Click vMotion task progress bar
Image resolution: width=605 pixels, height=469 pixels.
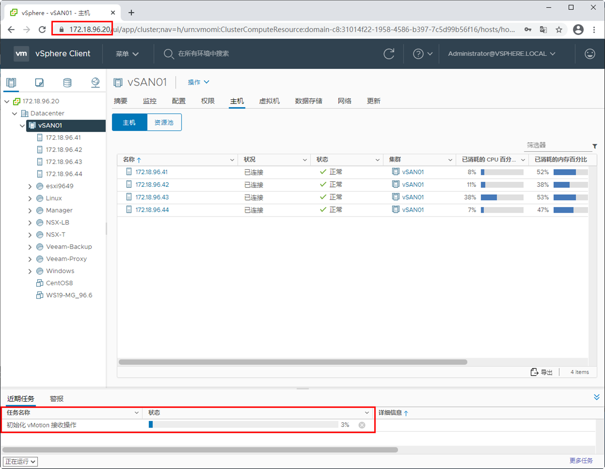coord(243,425)
